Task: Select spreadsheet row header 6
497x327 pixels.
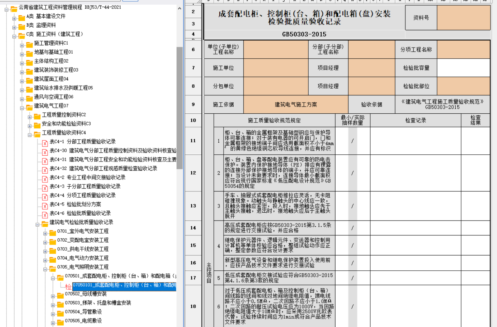Action: coord(193,50)
